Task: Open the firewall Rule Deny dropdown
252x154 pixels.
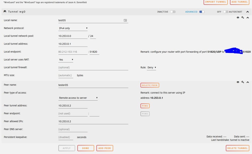Action: (151, 68)
